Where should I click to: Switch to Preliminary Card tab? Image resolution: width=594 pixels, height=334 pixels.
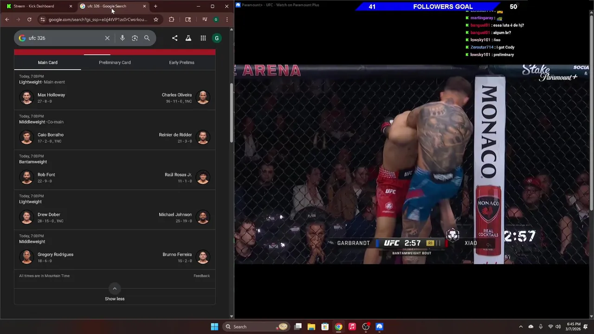[115, 63]
